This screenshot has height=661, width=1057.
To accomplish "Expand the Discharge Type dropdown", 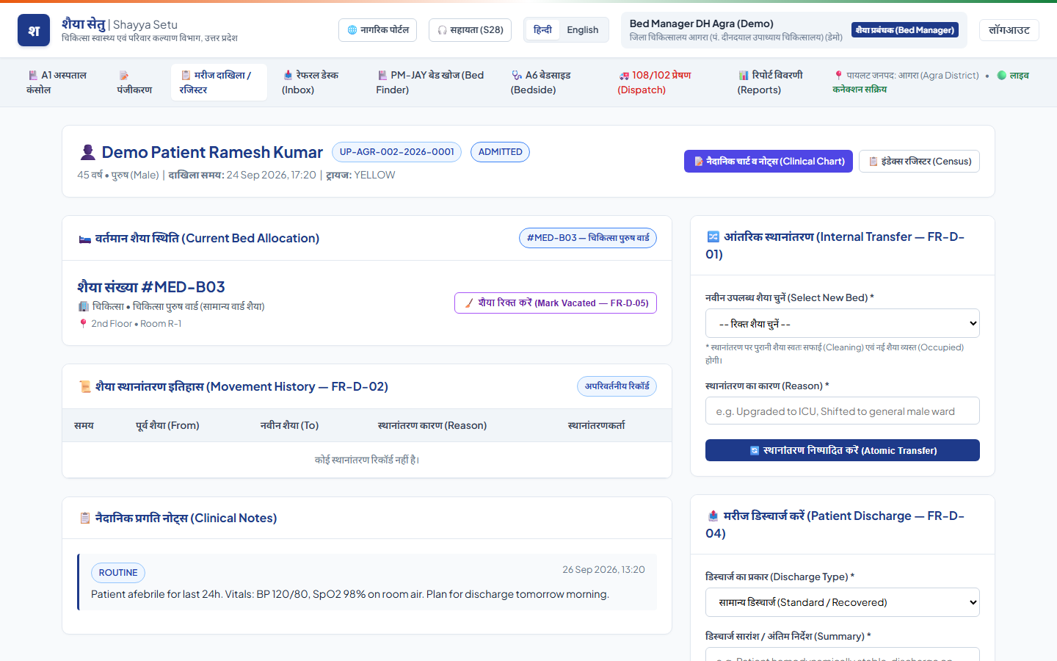I will [x=843, y=602].
